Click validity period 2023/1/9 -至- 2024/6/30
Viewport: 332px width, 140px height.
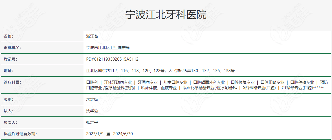click(109, 134)
